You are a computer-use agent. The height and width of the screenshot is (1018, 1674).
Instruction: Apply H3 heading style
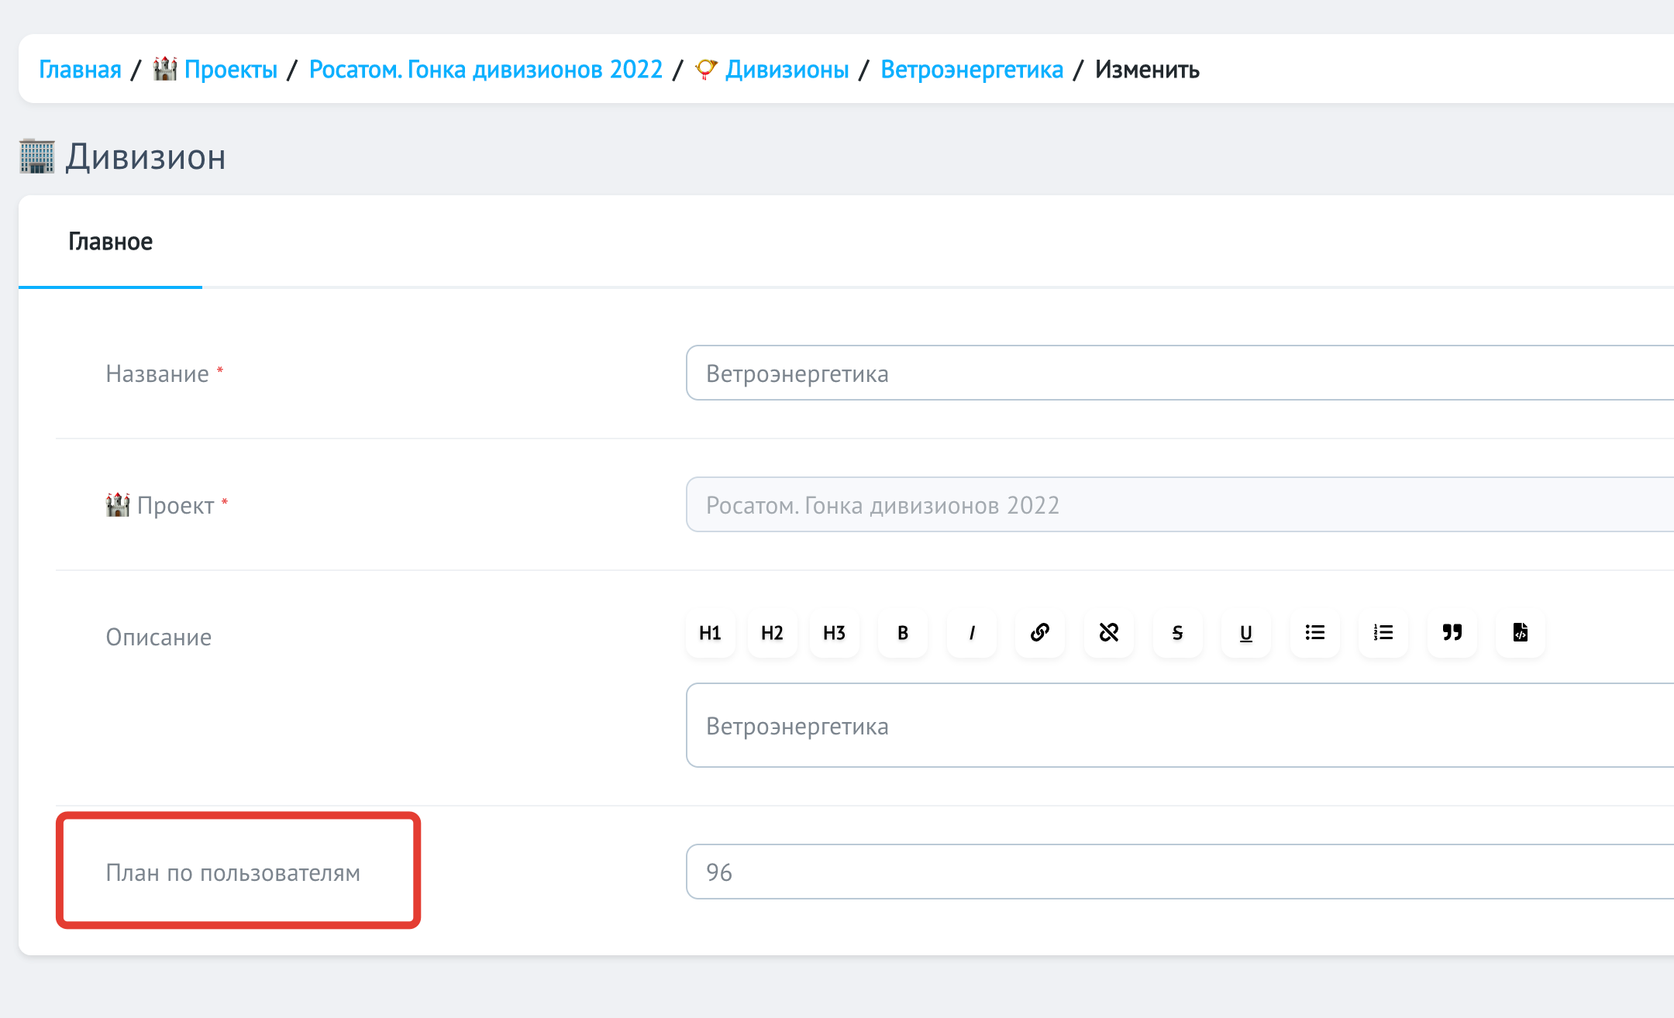(833, 633)
